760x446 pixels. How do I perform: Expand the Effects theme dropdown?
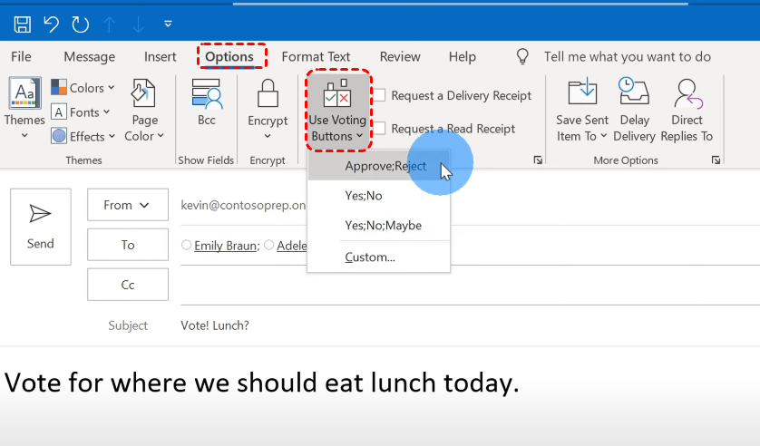83,137
